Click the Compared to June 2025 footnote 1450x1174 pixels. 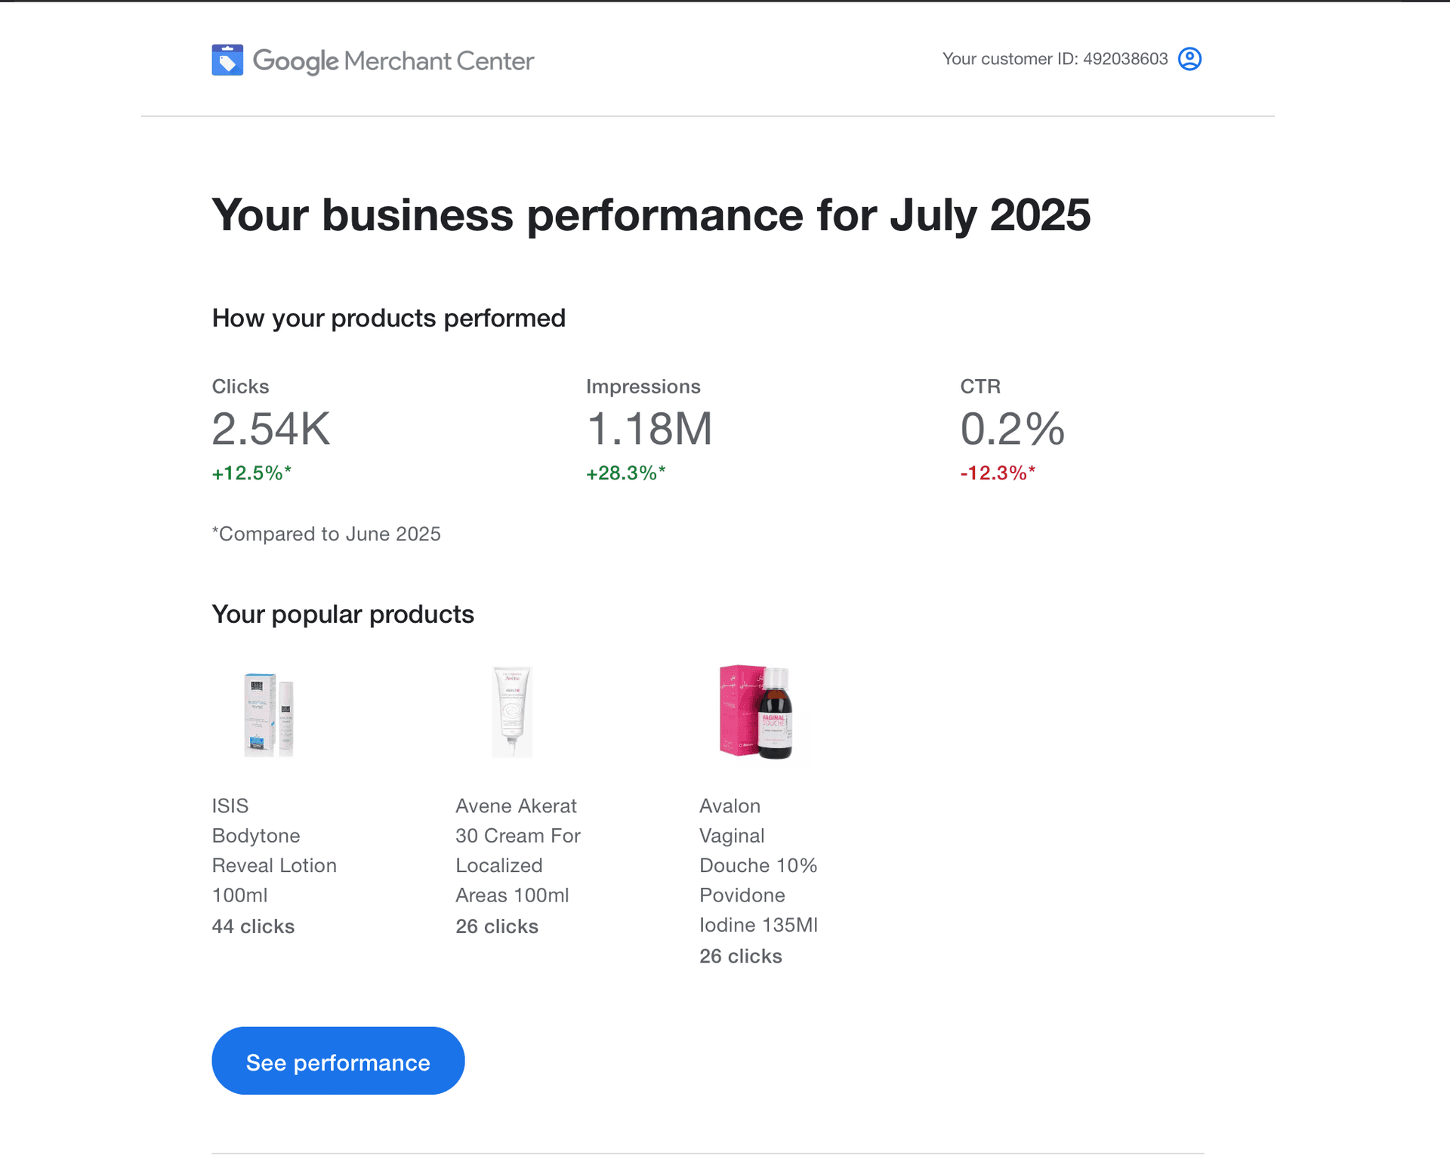coord(326,534)
